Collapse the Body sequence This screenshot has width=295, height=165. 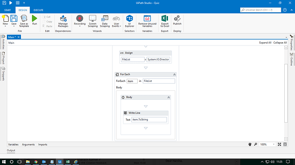168,98
